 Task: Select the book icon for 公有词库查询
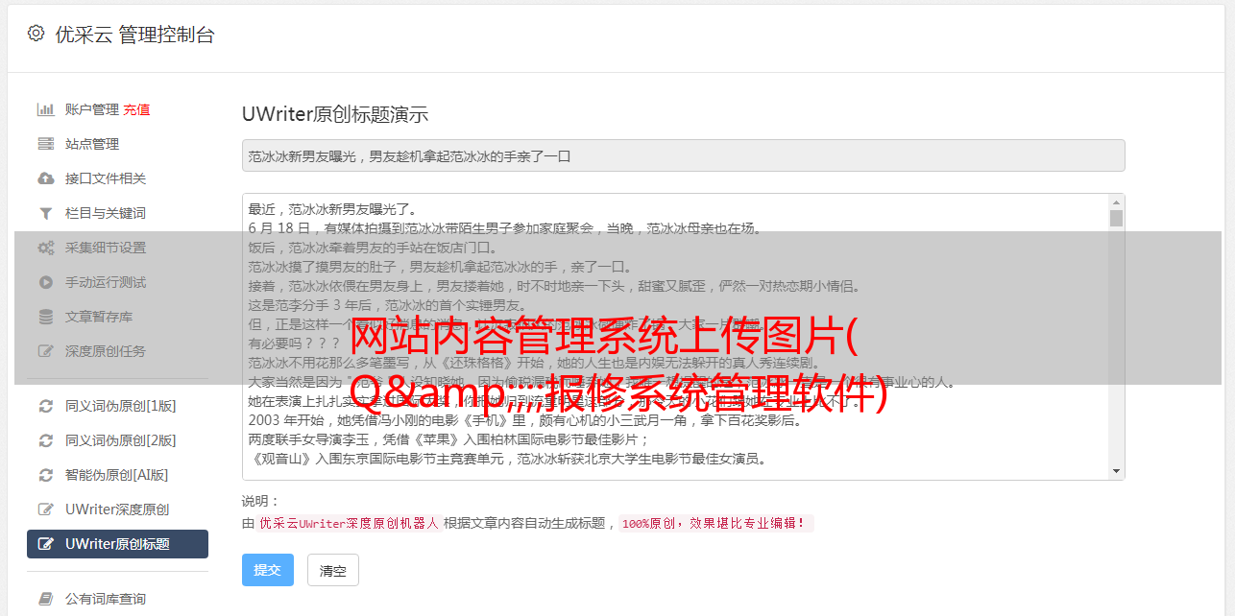pos(45,599)
